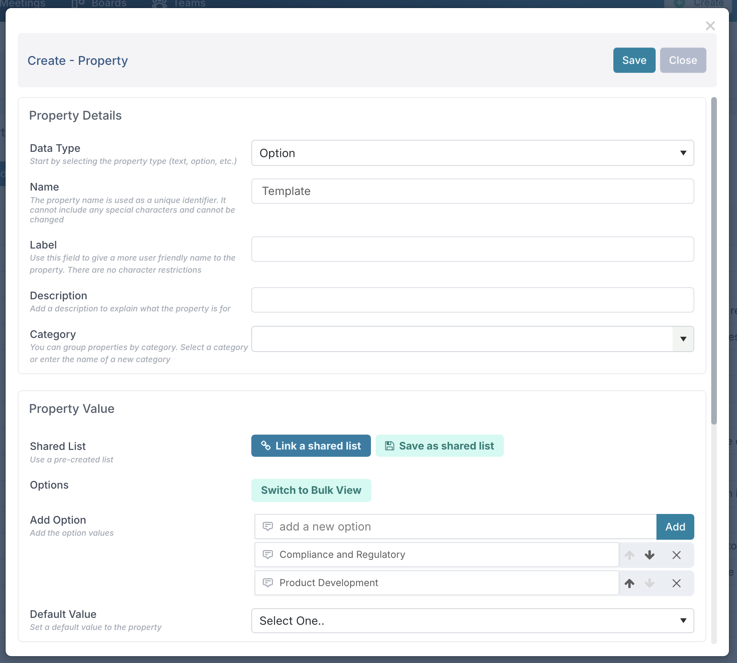Focus the Label text field
This screenshot has height=663, width=737.
(472, 249)
